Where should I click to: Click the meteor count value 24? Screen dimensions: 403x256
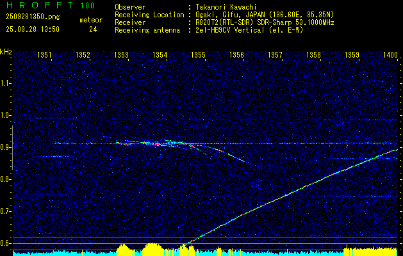pos(93,29)
